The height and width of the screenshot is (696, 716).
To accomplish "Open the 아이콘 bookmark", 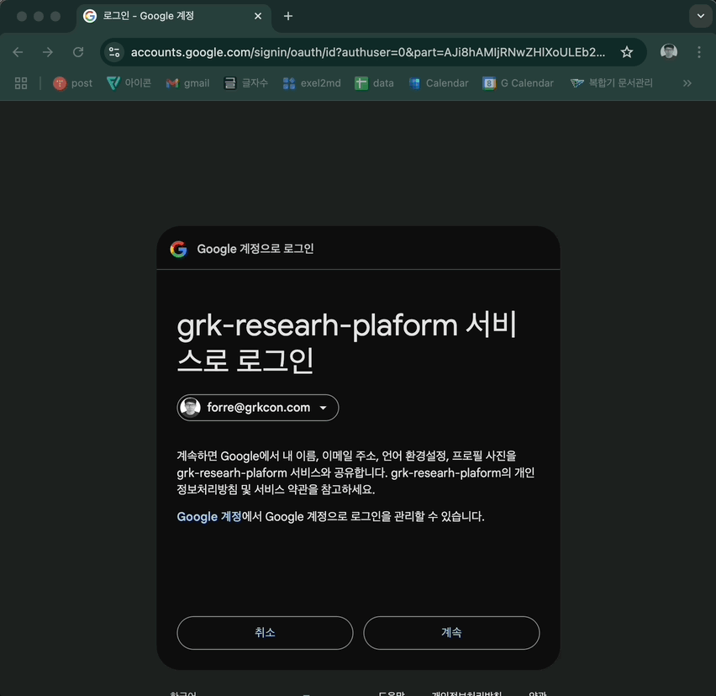I will [129, 83].
